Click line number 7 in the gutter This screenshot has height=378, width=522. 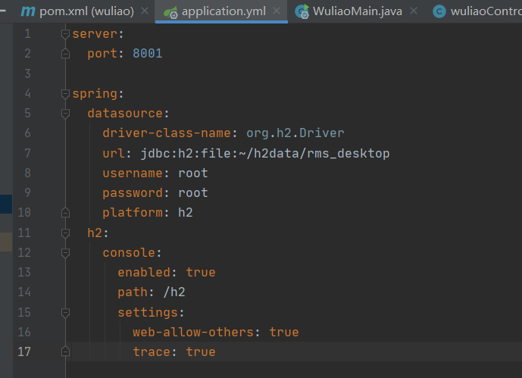[x=27, y=153]
